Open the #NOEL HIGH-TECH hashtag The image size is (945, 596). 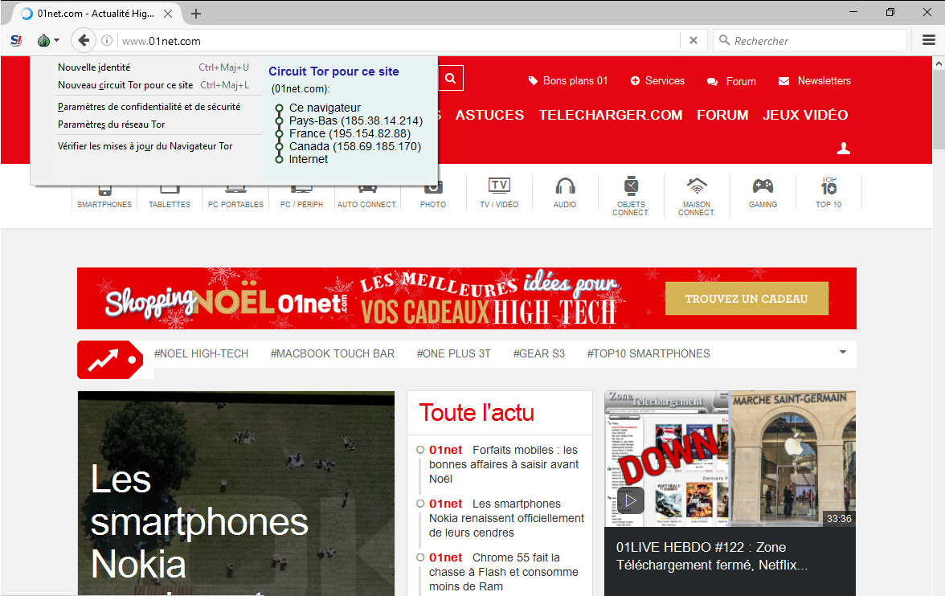point(201,353)
